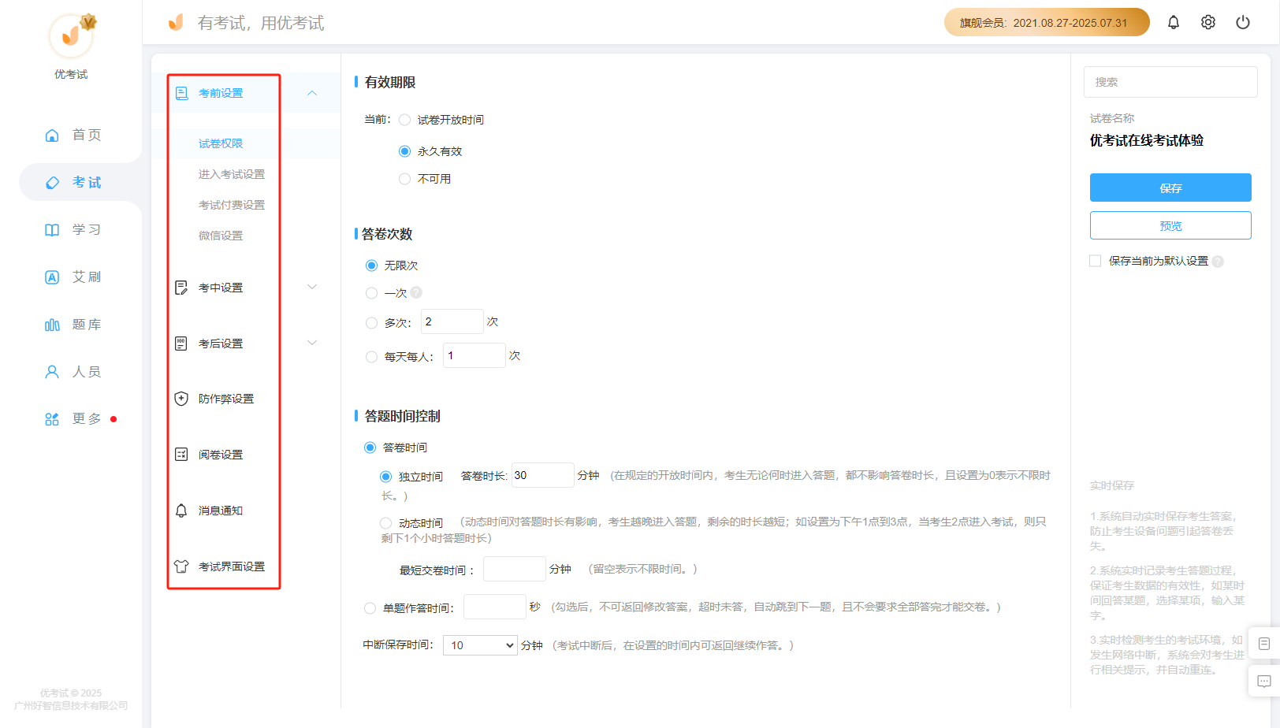Click the 考后设置 score sheet icon
The width and height of the screenshot is (1280, 728).
pyautogui.click(x=181, y=344)
